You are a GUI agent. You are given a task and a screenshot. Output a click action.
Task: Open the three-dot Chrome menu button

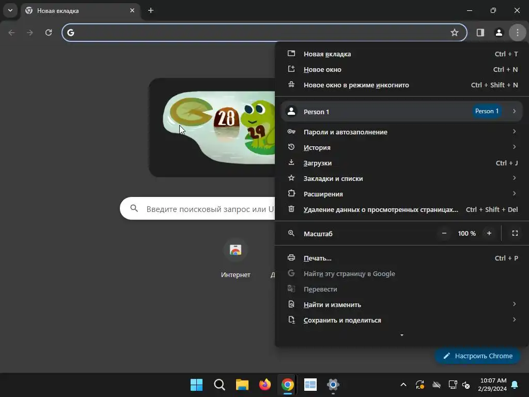(x=517, y=33)
